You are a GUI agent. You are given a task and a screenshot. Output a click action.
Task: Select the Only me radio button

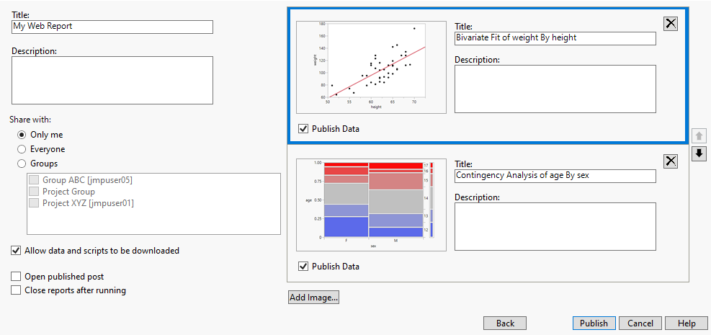click(x=22, y=135)
